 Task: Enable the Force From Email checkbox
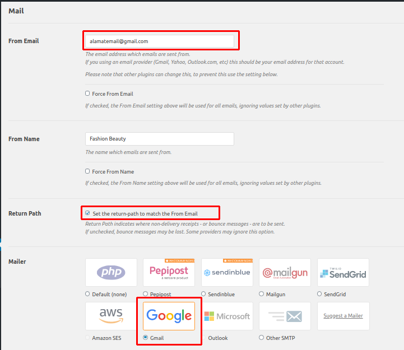coord(87,94)
